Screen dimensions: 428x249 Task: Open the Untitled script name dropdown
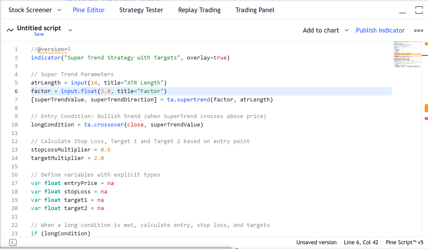[x=70, y=30]
